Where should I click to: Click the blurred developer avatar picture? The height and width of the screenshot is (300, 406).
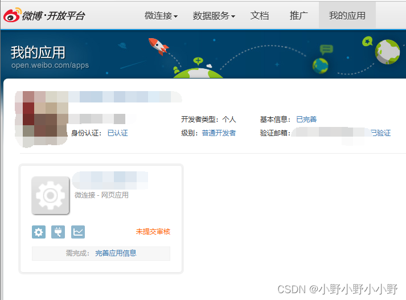[x=42, y=118]
